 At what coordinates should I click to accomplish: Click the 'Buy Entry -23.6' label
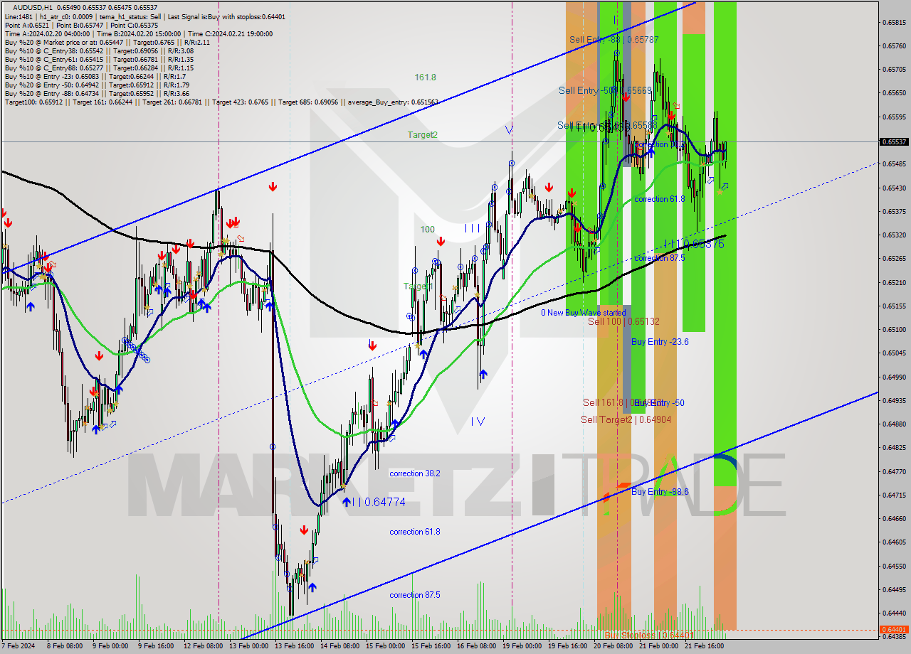point(660,341)
